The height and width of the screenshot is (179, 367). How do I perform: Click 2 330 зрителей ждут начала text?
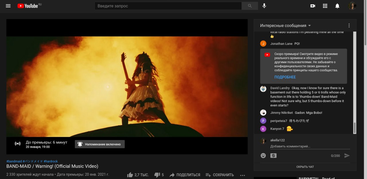point(30,174)
